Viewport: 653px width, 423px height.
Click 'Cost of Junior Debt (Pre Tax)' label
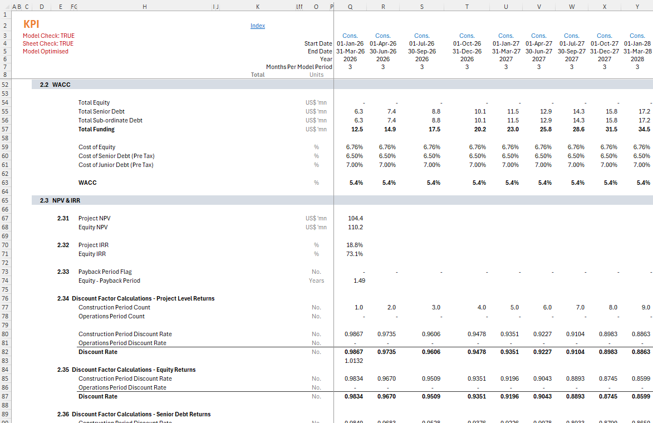tap(116, 165)
